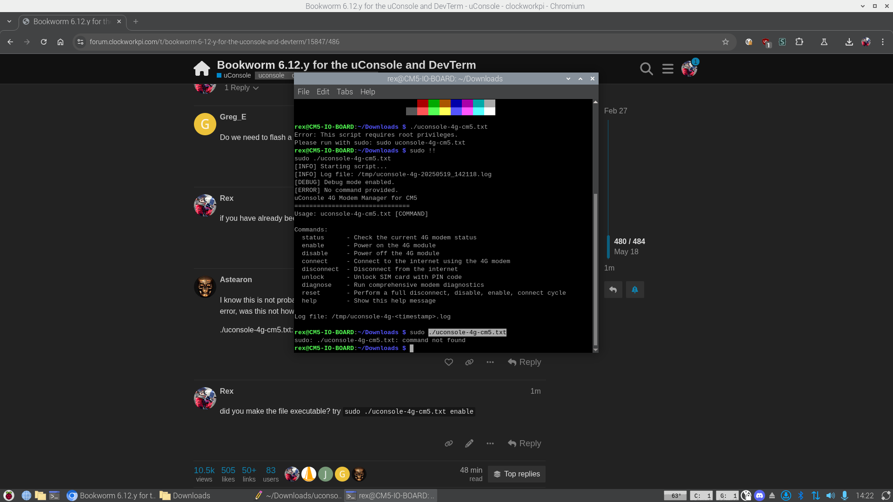Click the forum home logo icon

pos(202,69)
